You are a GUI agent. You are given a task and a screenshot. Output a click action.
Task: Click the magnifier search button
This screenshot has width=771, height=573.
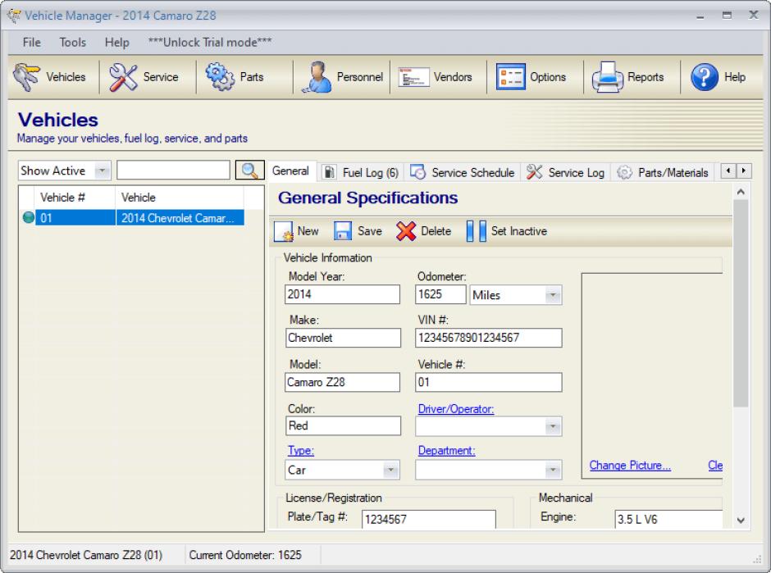(250, 171)
